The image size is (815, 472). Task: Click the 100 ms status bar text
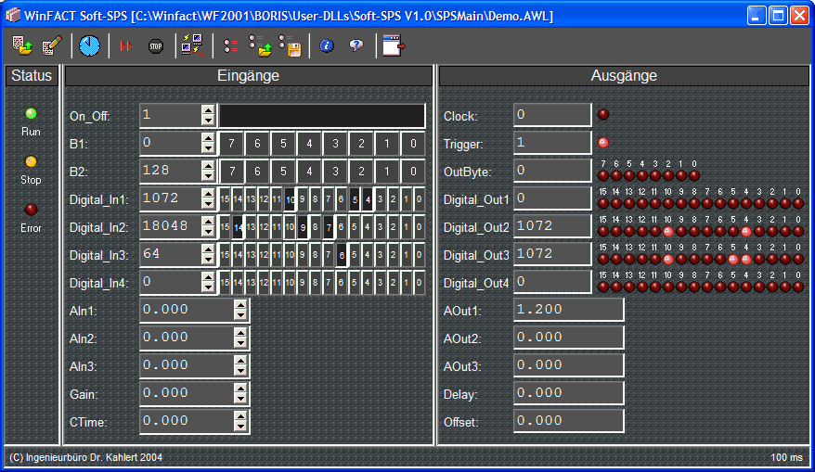pos(786,457)
